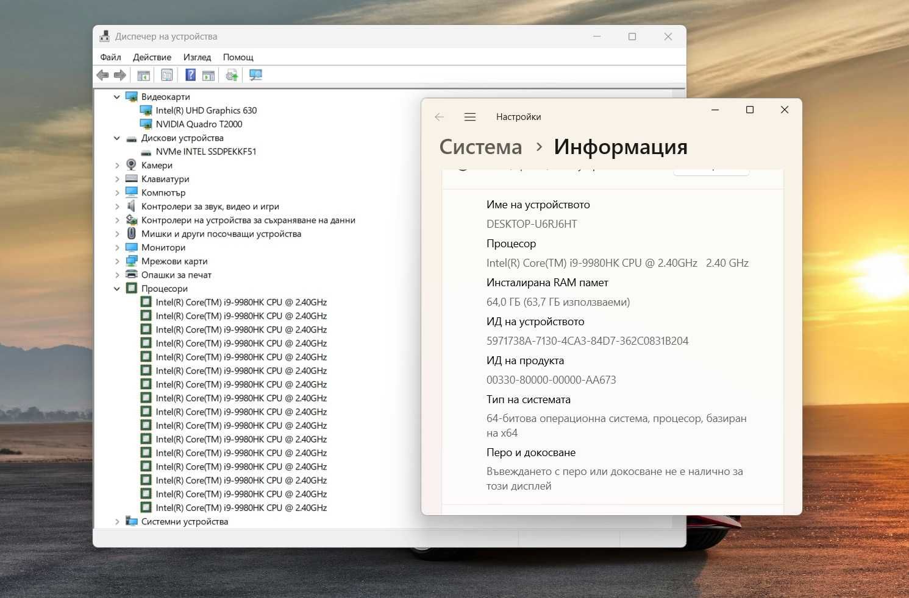Toggle the action pane toolbar icon
Image resolution: width=909 pixels, height=598 pixels.
click(x=209, y=76)
